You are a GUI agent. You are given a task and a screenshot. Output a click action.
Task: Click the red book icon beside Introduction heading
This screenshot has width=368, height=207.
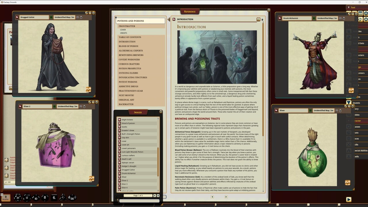coord(174,19)
